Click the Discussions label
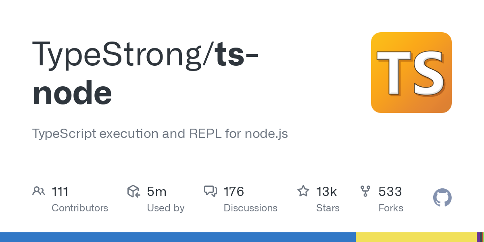This screenshot has width=484, height=242. [250, 208]
